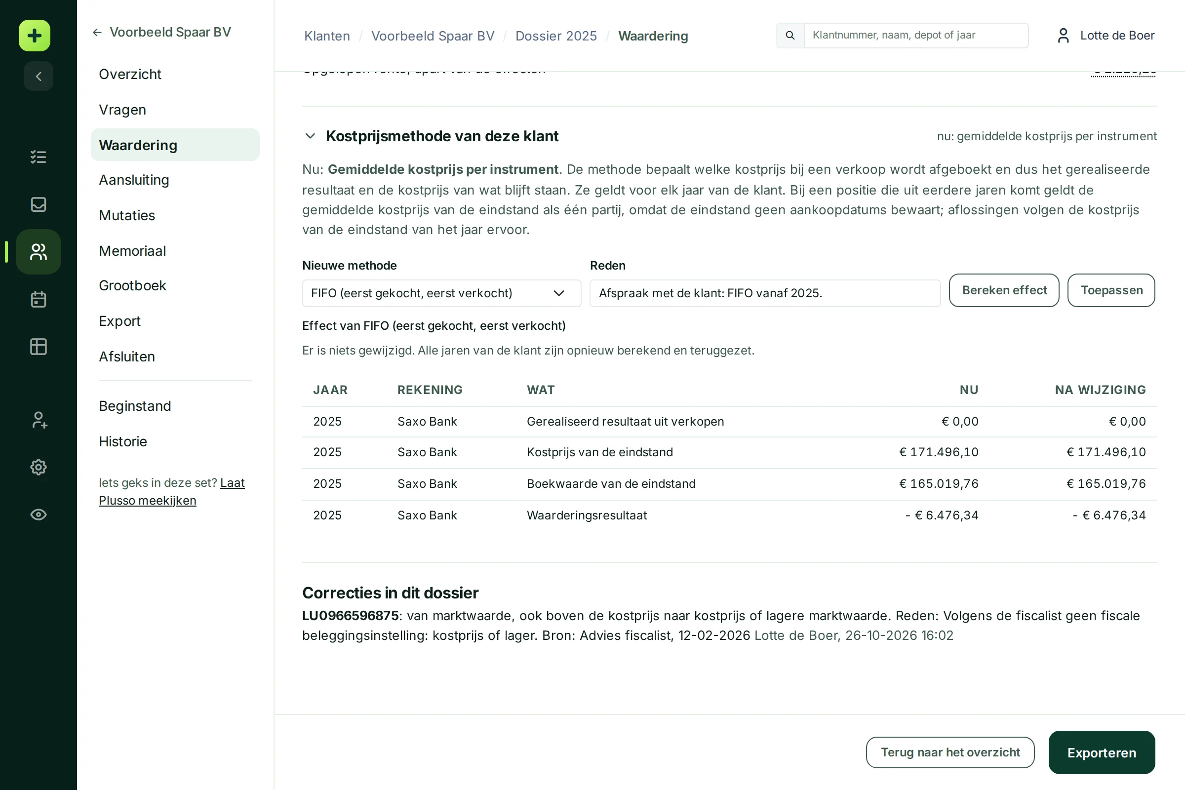Open the settings gear icon in rail
The image size is (1185, 790).
tap(39, 467)
